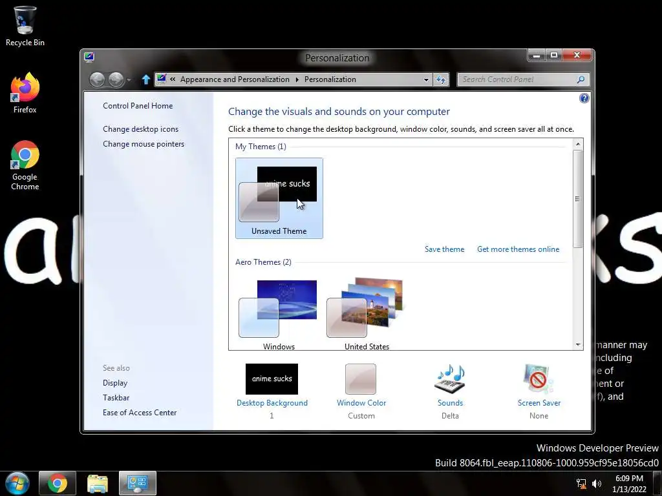Open the Window Color swatch
662x496 pixels.
point(361,378)
